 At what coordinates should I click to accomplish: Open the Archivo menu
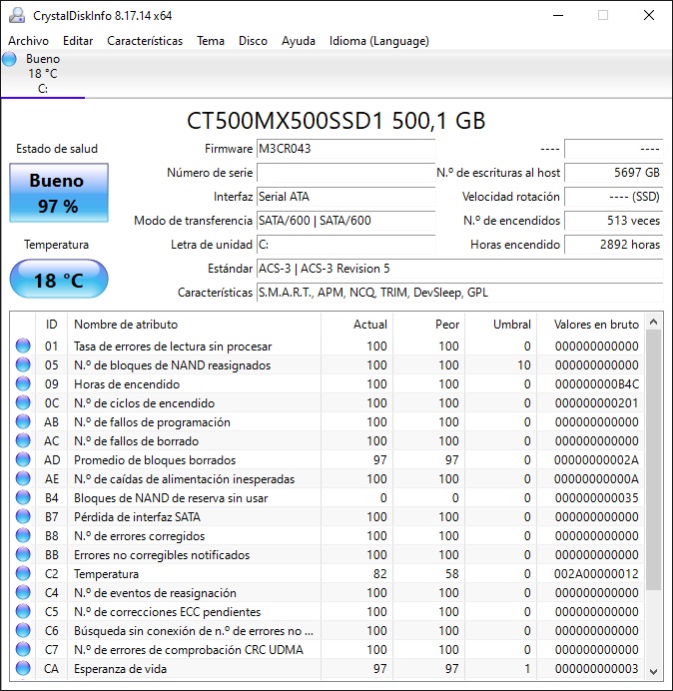coord(28,41)
